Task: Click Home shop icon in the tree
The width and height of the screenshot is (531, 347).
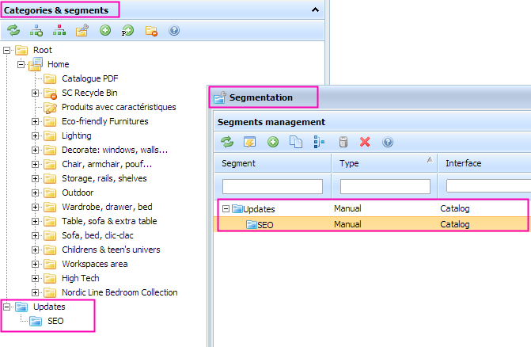Action: point(36,64)
